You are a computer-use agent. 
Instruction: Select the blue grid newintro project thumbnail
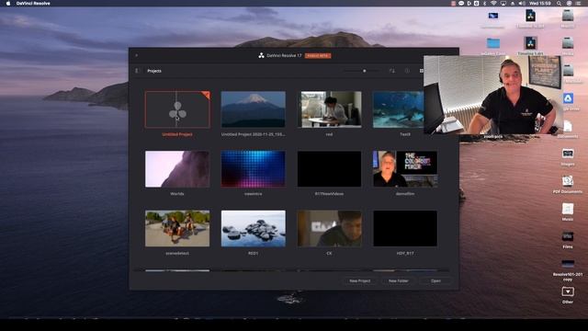(x=254, y=169)
